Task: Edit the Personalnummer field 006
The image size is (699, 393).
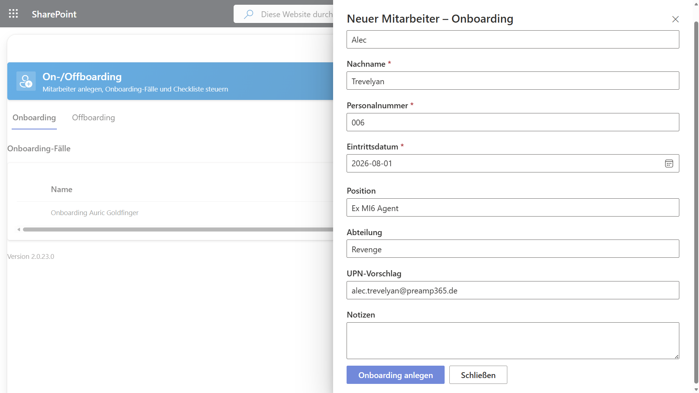Action: 513,122
